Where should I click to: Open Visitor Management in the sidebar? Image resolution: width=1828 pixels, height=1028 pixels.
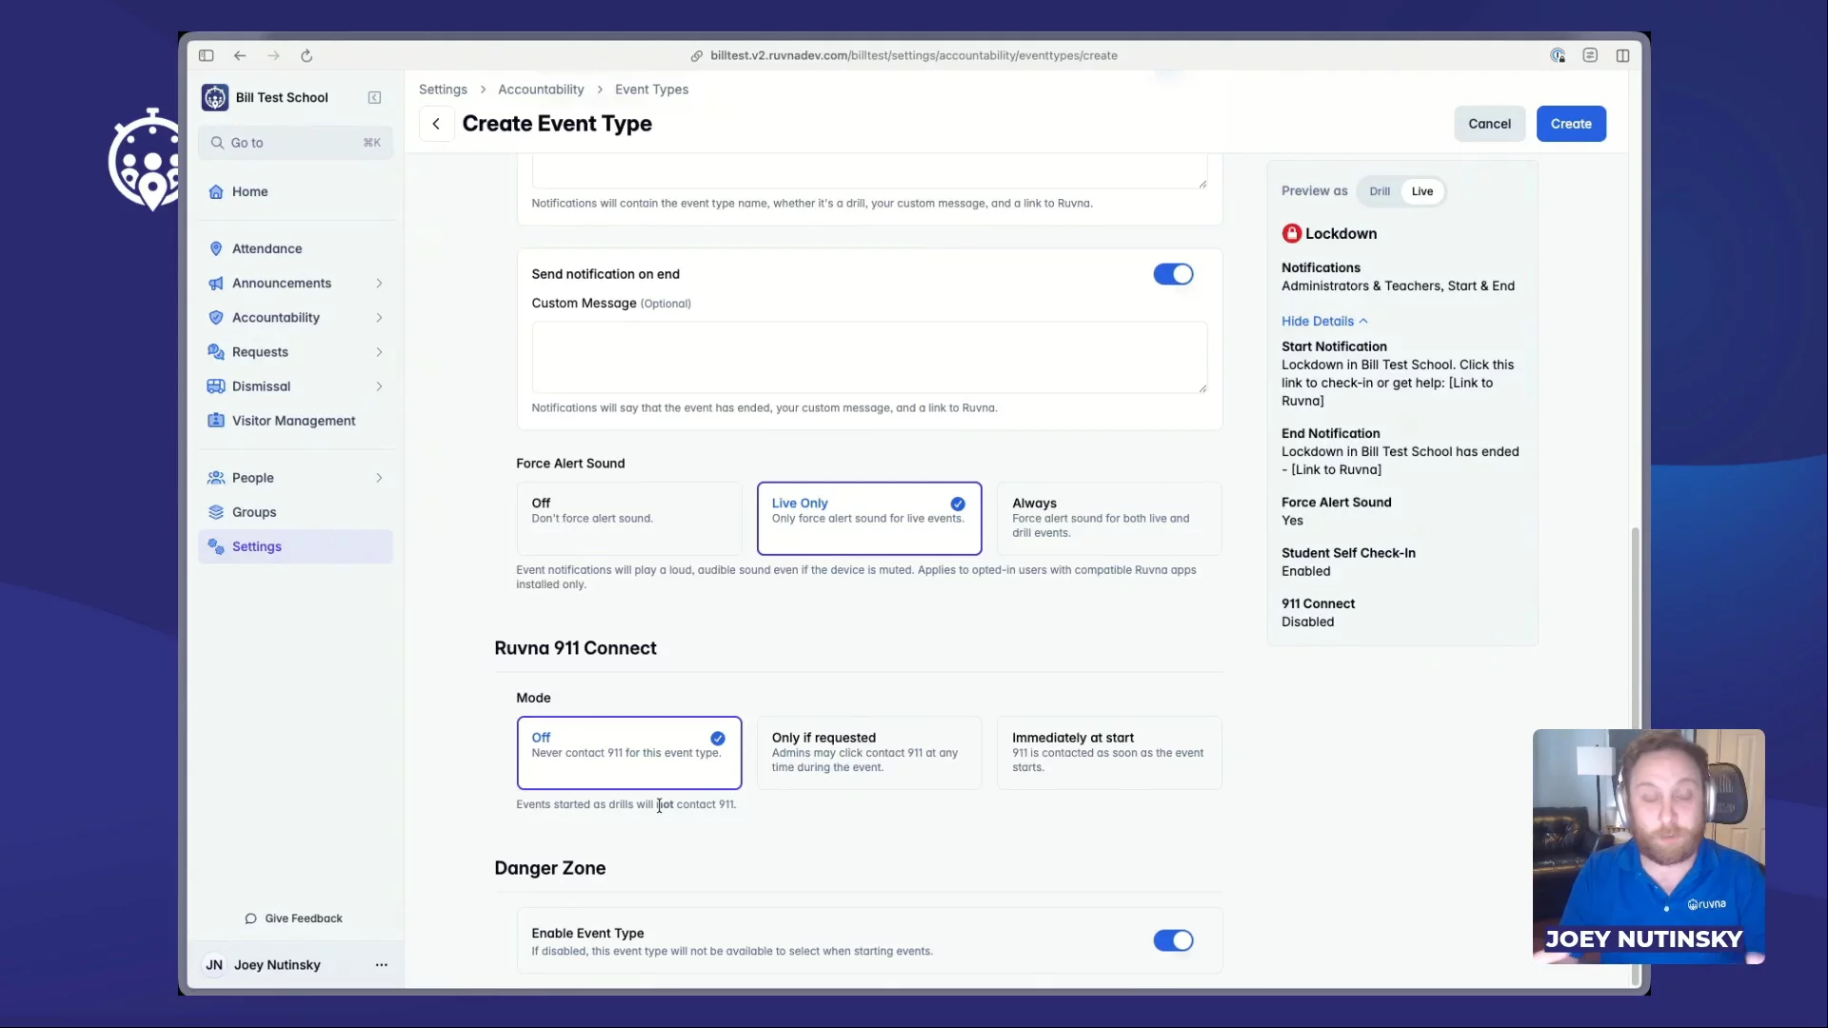[295, 420]
